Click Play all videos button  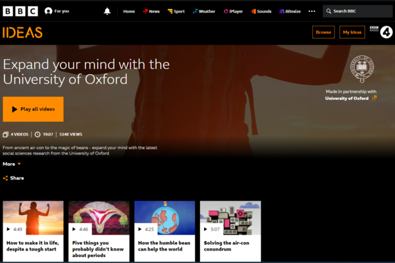point(34,109)
